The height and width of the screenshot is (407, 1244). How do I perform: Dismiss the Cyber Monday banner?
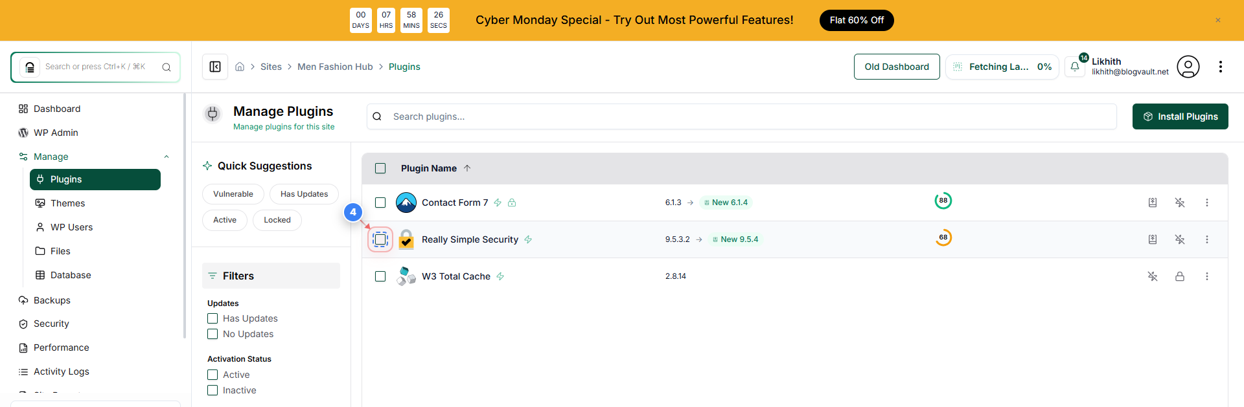[x=1218, y=20]
